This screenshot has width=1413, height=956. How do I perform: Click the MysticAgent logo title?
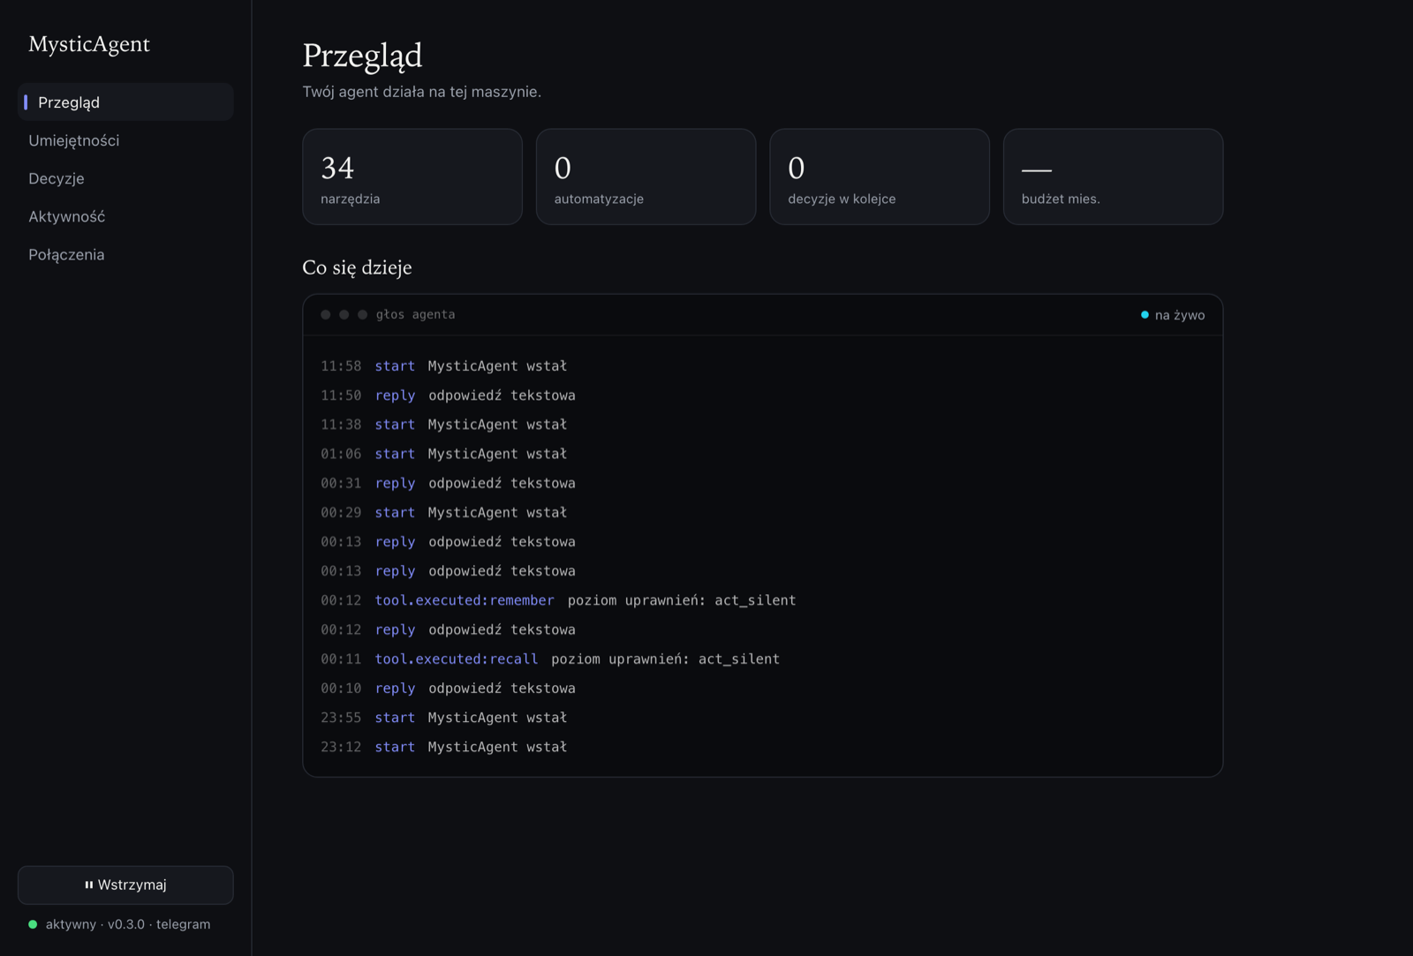pos(89,44)
